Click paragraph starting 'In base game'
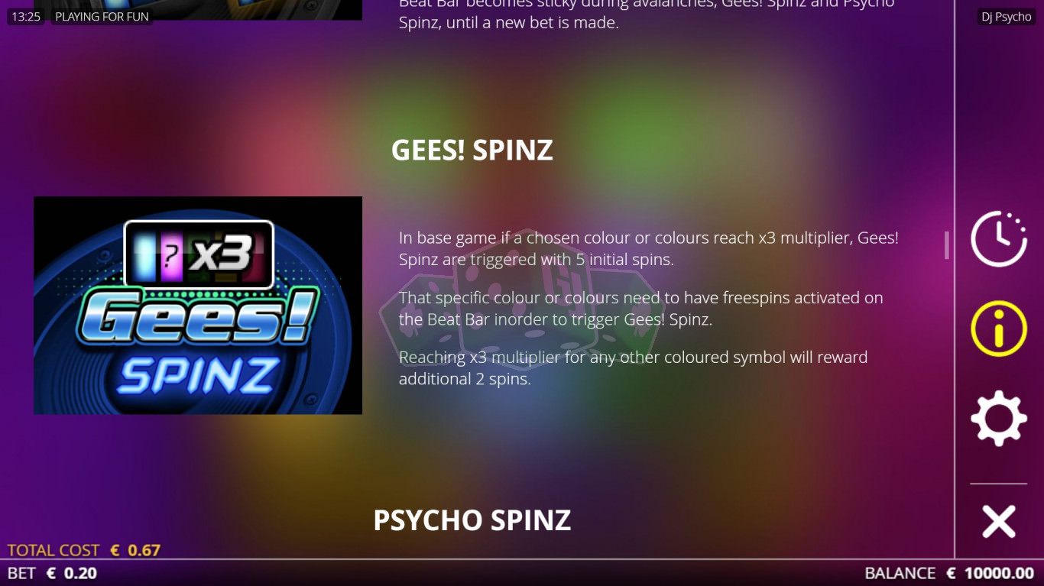Viewport: 1044px width, 586px height. [649, 248]
